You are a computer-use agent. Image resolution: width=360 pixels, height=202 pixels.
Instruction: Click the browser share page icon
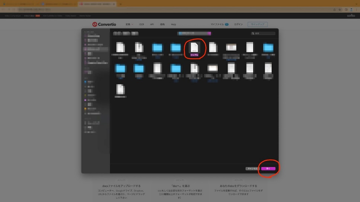click(335, 10)
